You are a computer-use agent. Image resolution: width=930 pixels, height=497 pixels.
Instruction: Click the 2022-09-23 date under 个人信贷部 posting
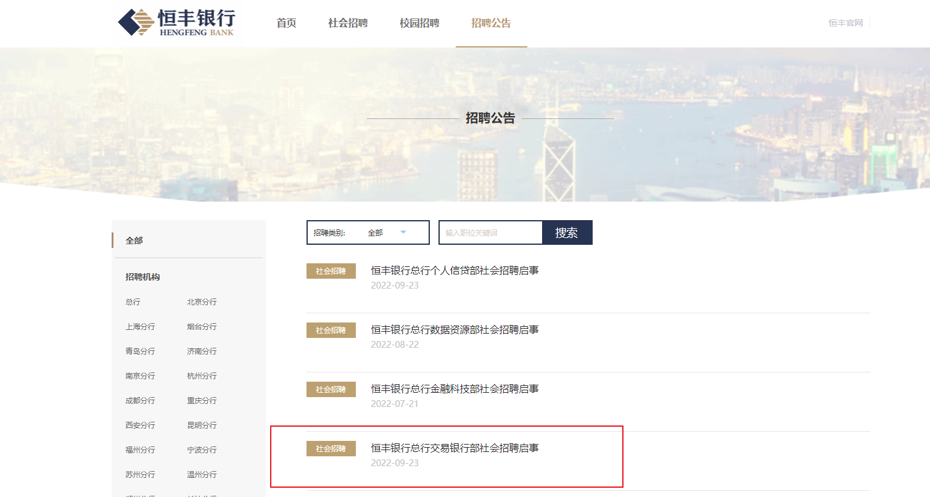395,285
